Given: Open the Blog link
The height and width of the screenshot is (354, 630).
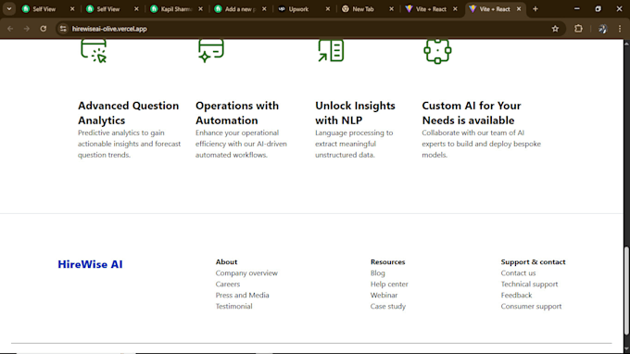Looking at the screenshot, I should click(378, 272).
